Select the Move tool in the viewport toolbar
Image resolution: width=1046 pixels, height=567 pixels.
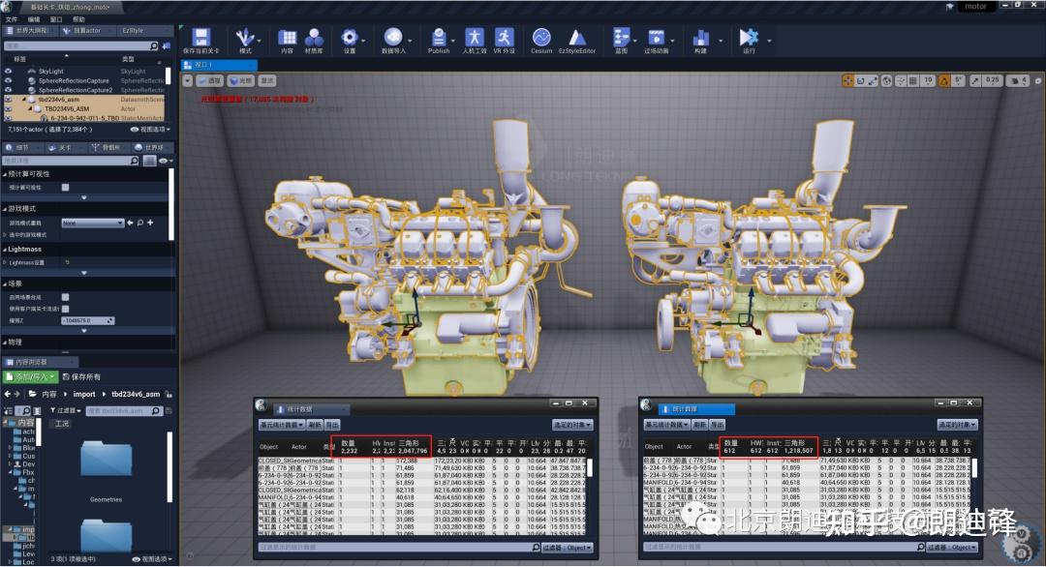click(848, 79)
